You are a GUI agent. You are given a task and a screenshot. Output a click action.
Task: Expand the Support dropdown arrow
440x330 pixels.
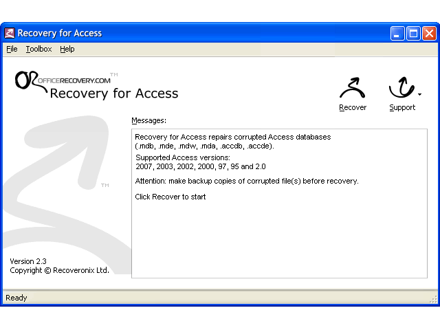(419, 95)
